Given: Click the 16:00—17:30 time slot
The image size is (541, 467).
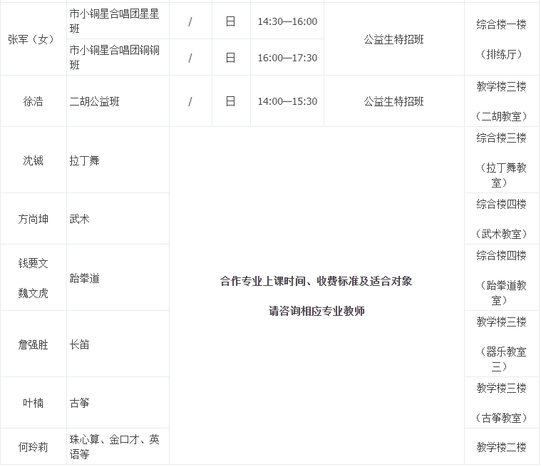Looking at the screenshot, I should 287,58.
